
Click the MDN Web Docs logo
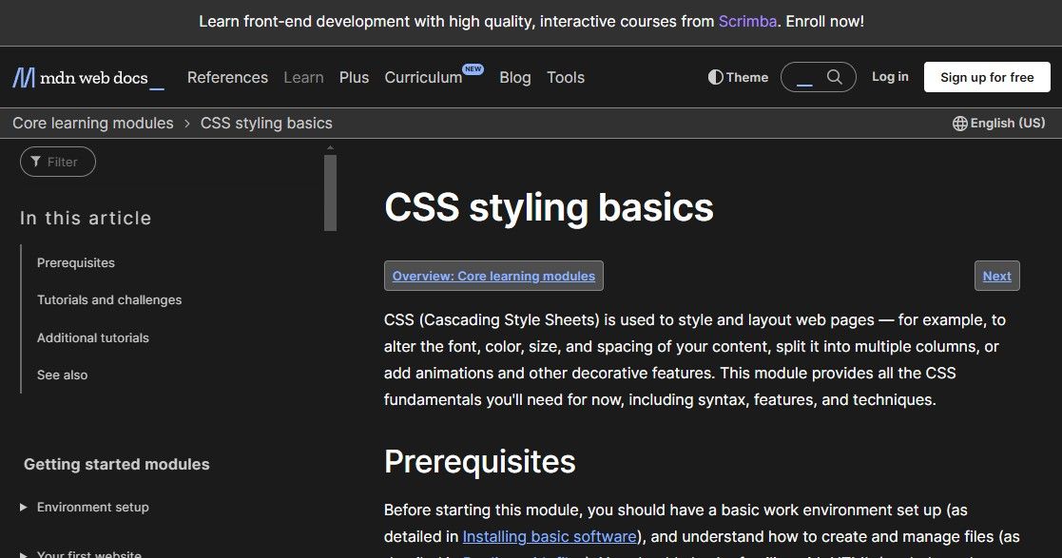[x=87, y=77]
